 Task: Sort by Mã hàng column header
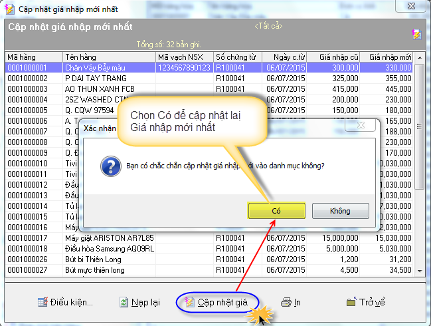tap(33, 57)
